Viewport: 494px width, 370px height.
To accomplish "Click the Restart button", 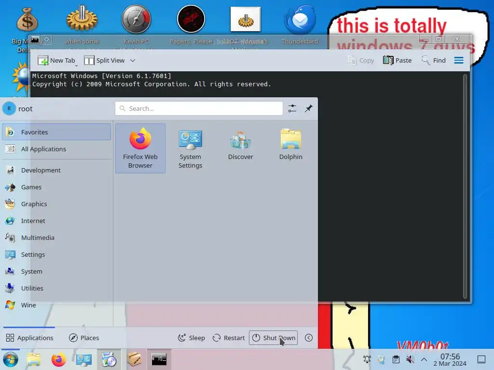I will [229, 338].
